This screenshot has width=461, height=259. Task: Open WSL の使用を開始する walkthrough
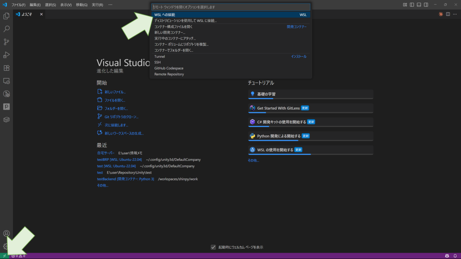tap(311, 150)
